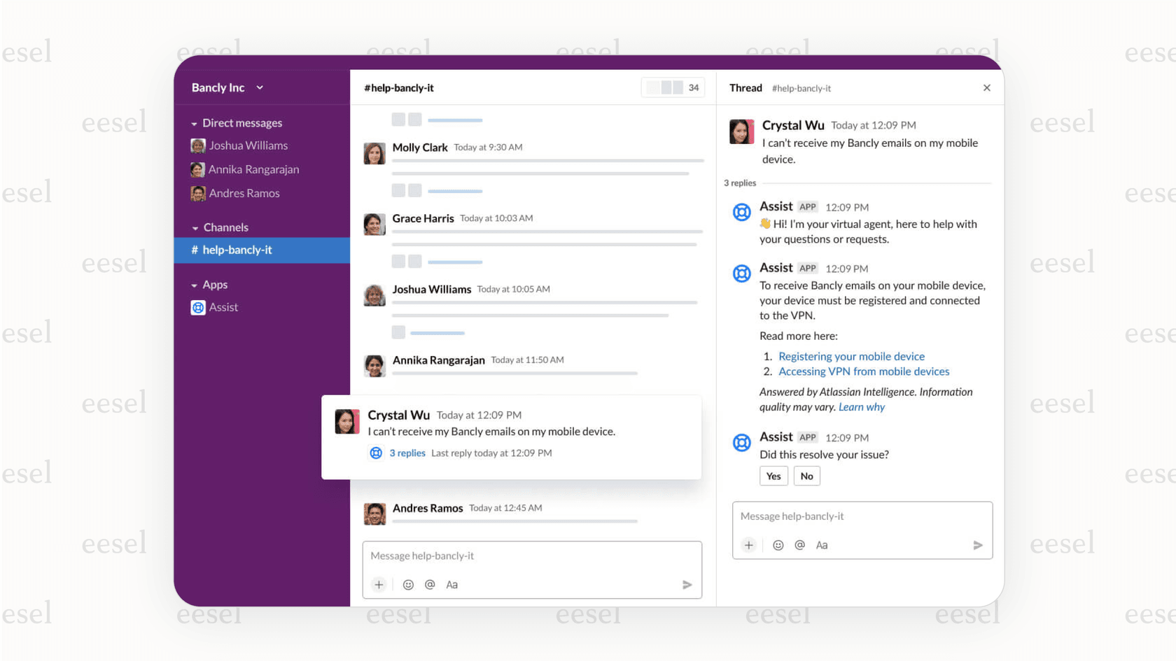
Task: Open direct message with Annika Rangarajan
Action: (x=253, y=169)
